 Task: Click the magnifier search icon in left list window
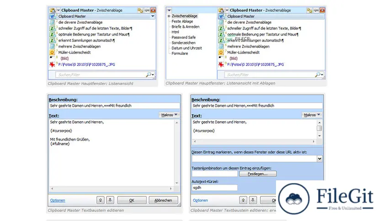tap(149, 75)
